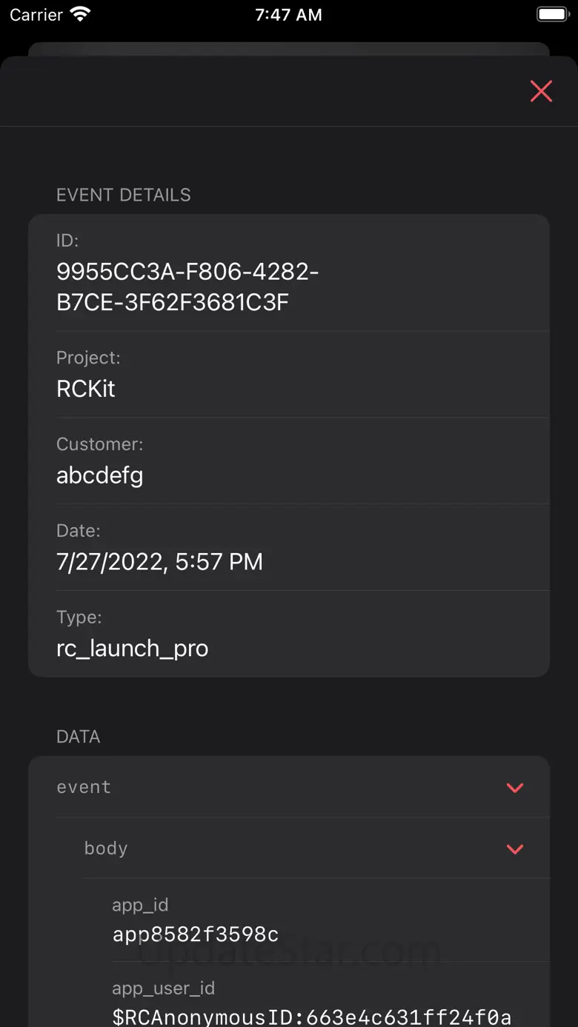
Task: Tap the $RCAnonymousID user id value
Action: (311, 1017)
